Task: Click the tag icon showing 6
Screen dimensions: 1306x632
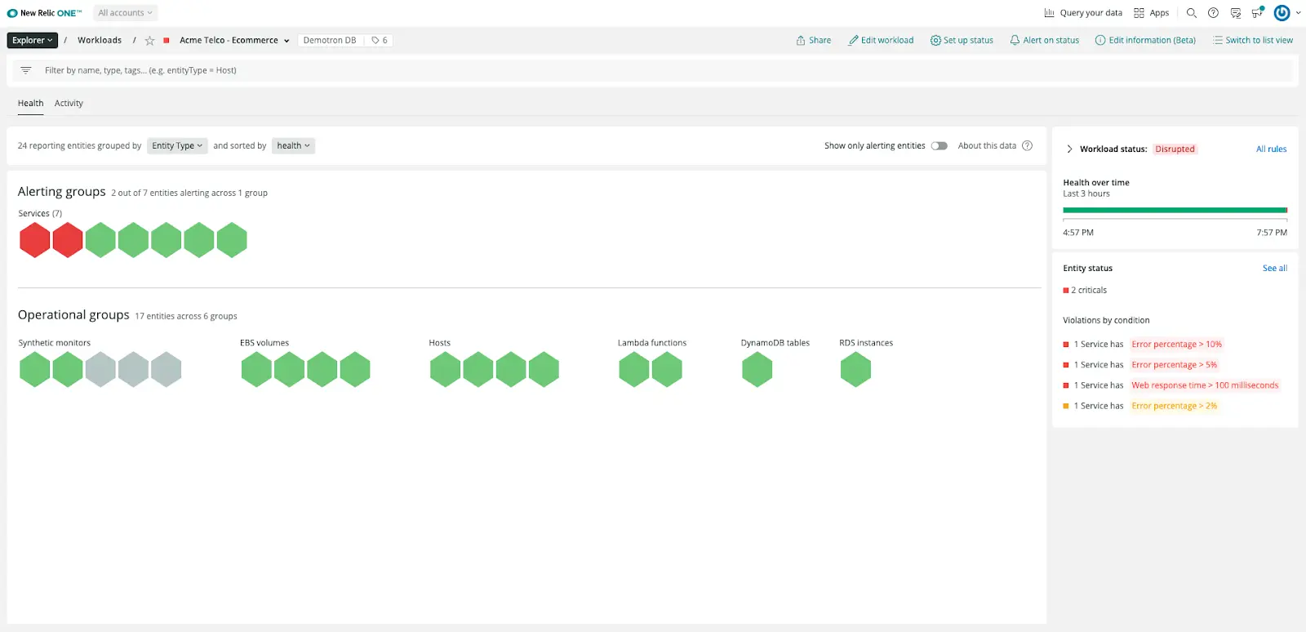Action: tap(380, 40)
